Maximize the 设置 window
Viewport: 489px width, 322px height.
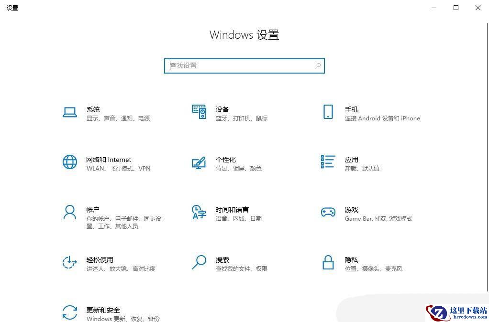[456, 8]
